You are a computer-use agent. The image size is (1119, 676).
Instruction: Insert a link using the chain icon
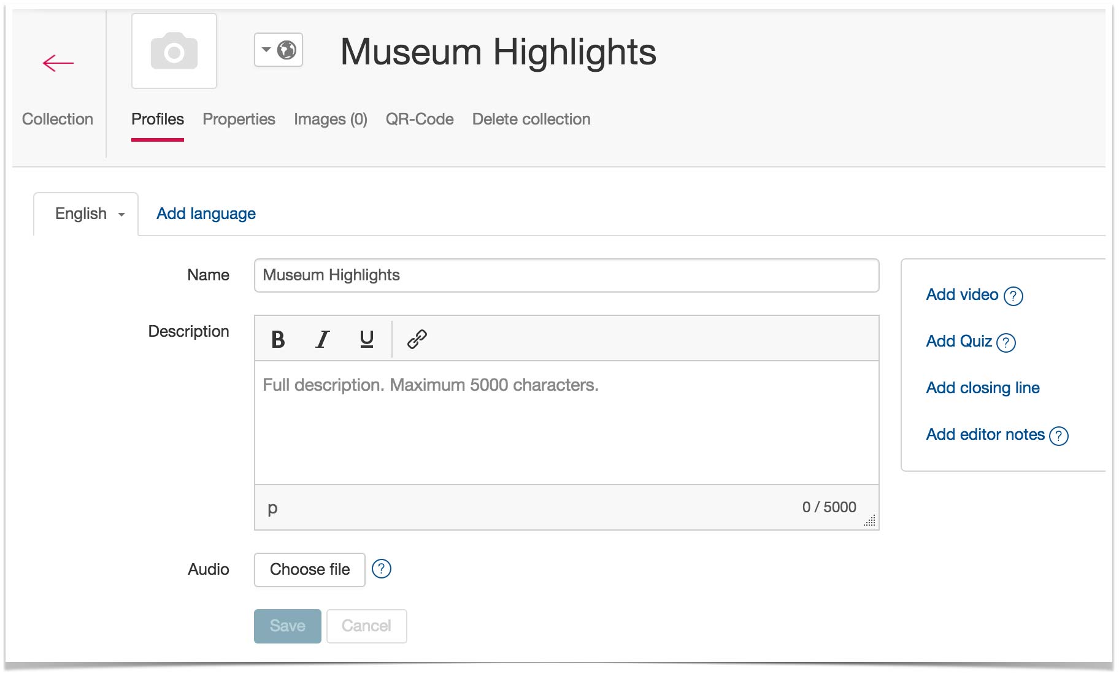coord(417,339)
